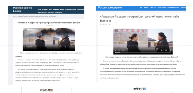Open 'гостиница' in the Русская Бизнес navigation

(x=51, y=13)
